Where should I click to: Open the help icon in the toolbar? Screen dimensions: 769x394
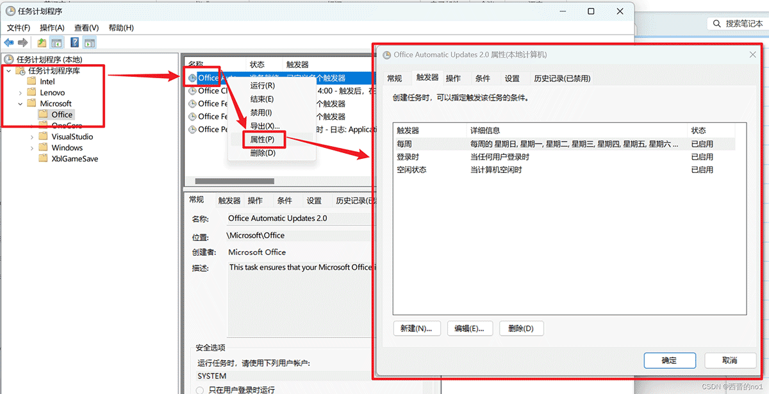click(x=74, y=42)
